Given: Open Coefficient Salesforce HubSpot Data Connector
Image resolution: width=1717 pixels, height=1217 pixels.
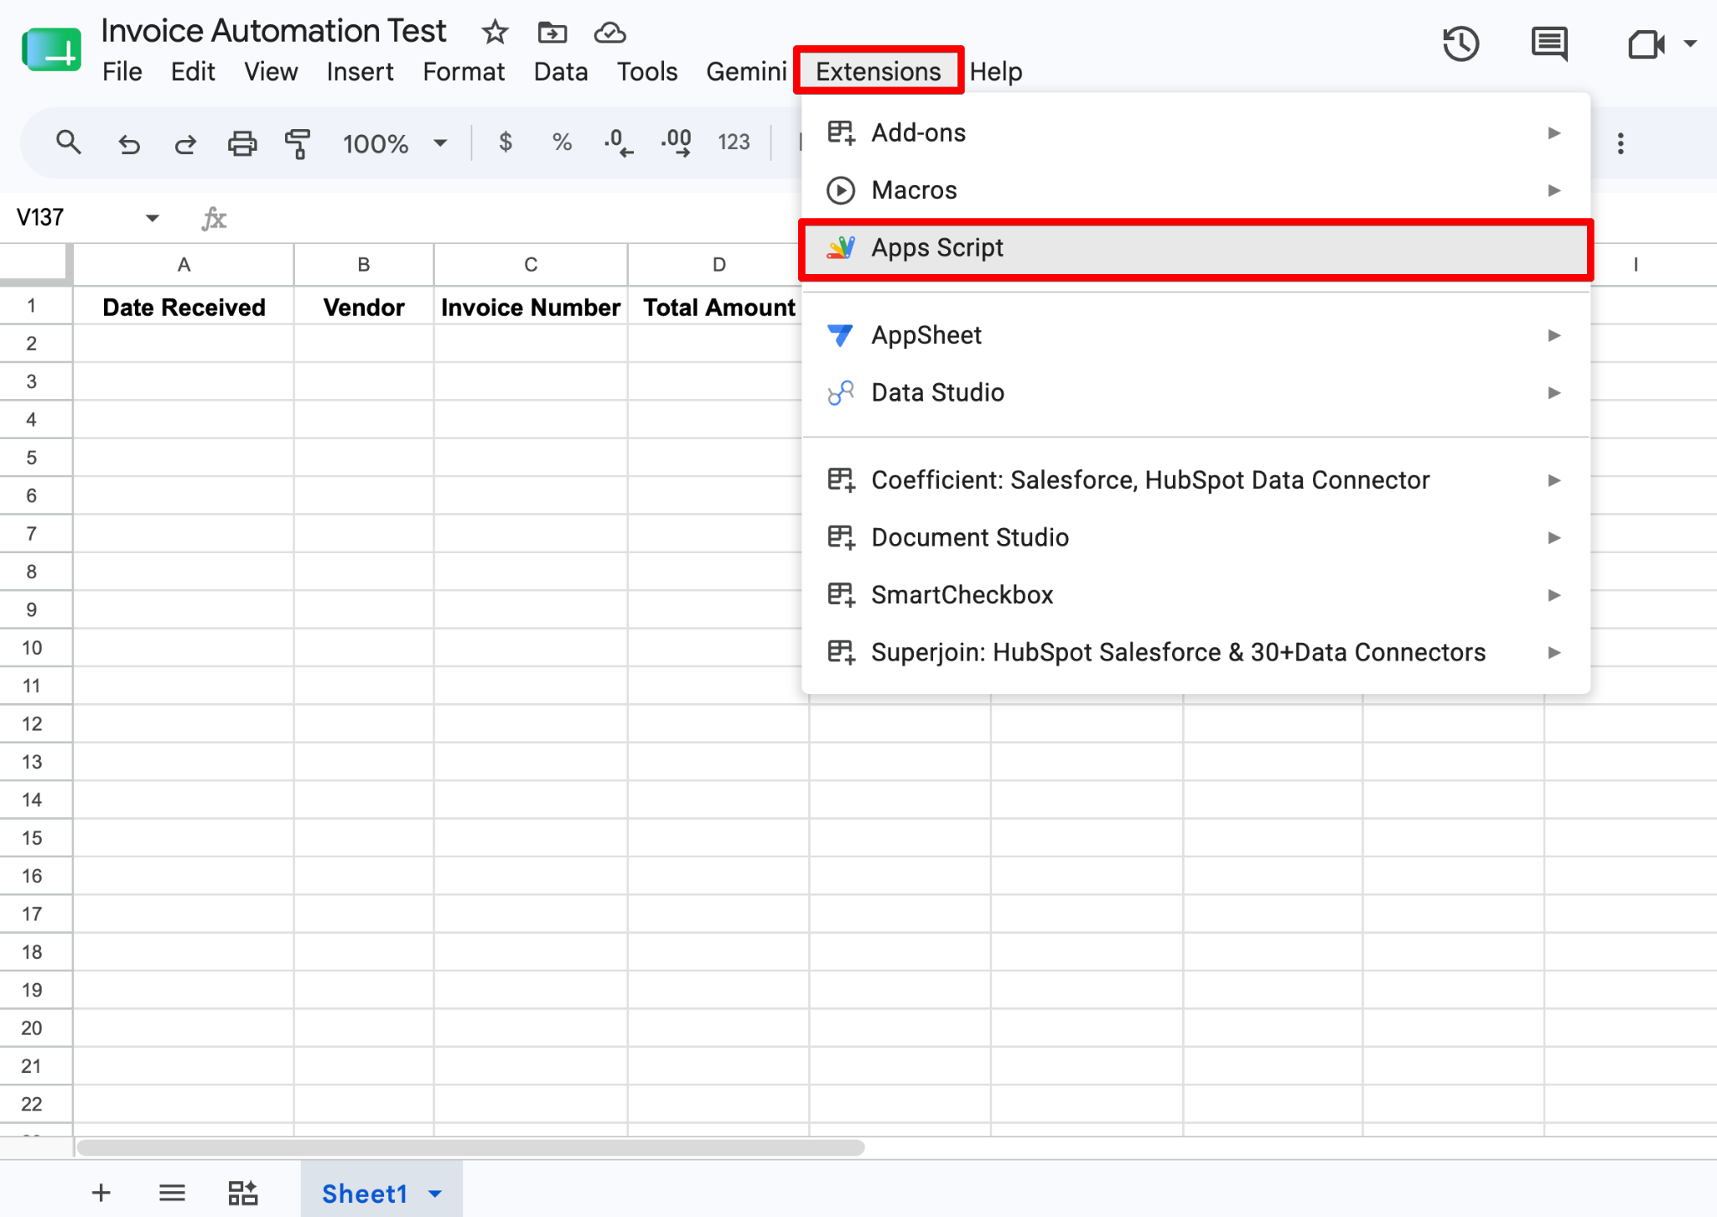Looking at the screenshot, I should 1196,480.
